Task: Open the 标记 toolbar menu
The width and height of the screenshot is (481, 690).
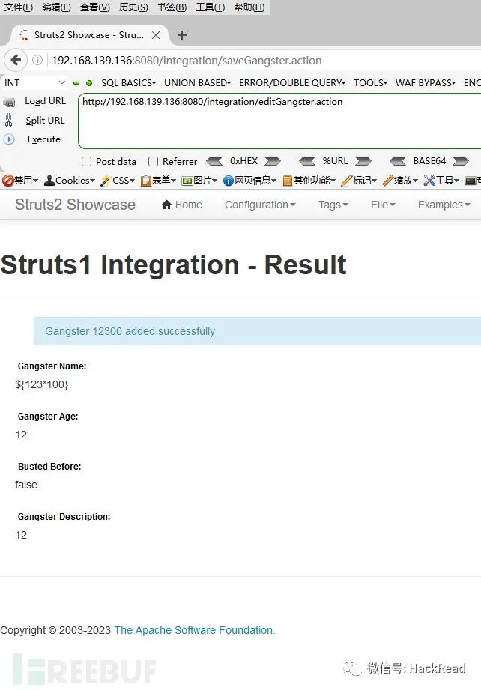Action: pyautogui.click(x=359, y=181)
